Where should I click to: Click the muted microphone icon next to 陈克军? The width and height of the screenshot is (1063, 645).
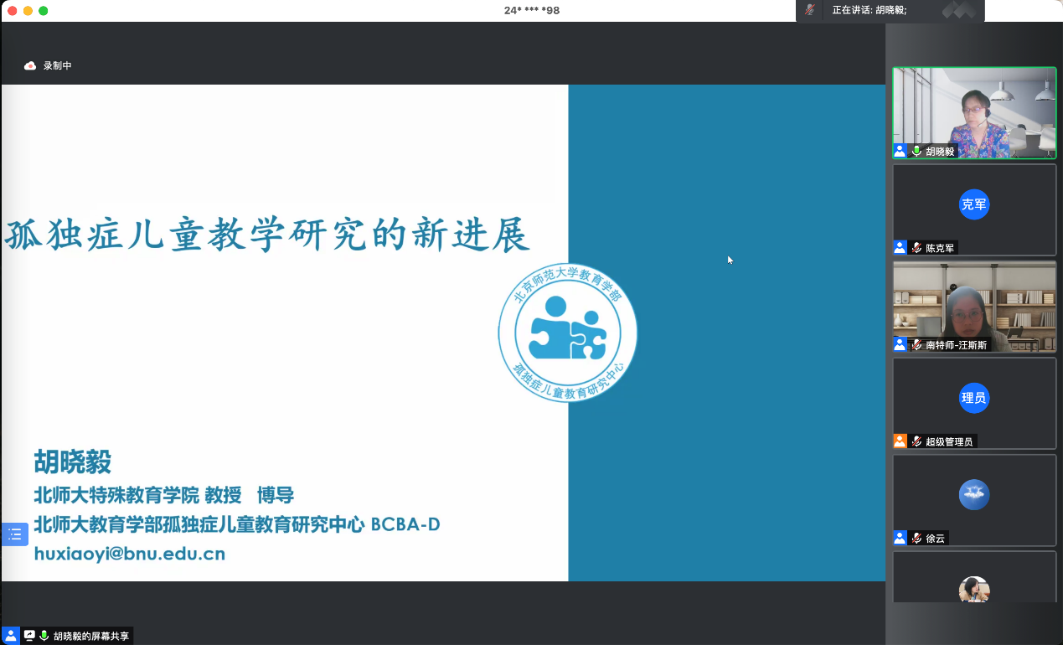click(x=916, y=248)
